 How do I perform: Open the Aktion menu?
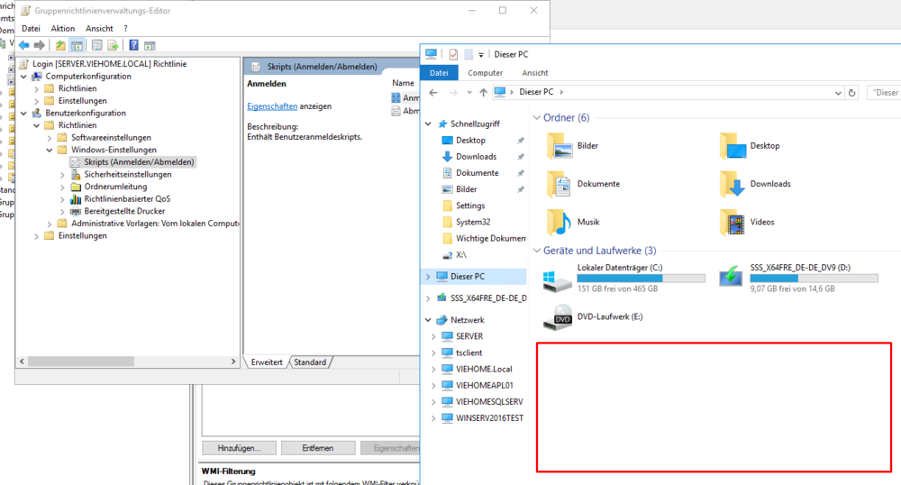click(63, 28)
